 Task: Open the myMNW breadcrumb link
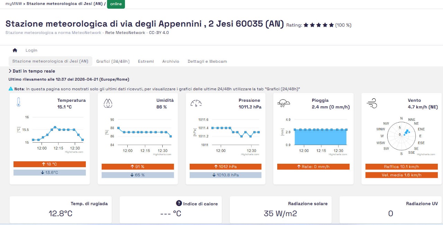point(13,4)
